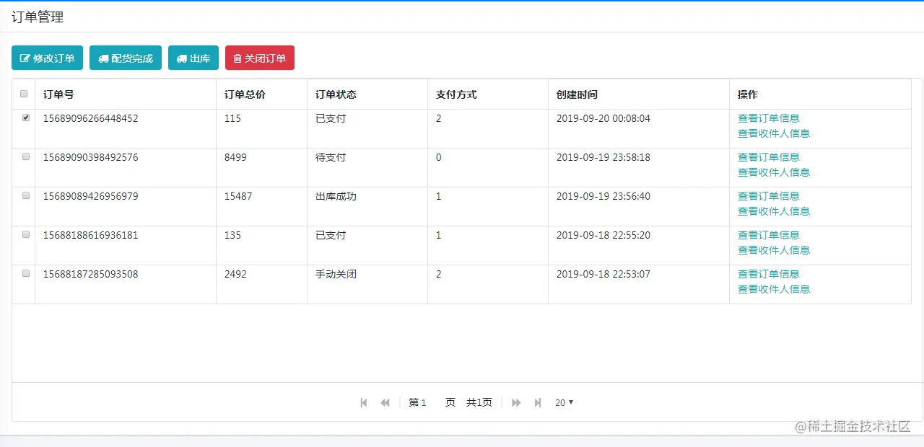Screen dimensions: 924x447
Task: Open 查看订单信息 for order 15689089426956979
Action: click(768, 196)
